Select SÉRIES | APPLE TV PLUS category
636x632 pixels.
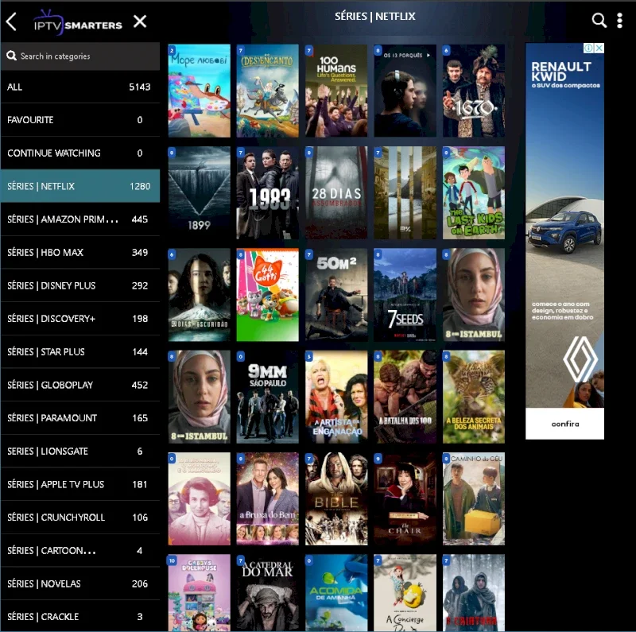(80, 484)
